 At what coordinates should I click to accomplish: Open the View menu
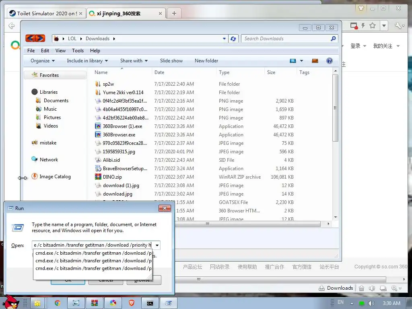tap(60, 50)
